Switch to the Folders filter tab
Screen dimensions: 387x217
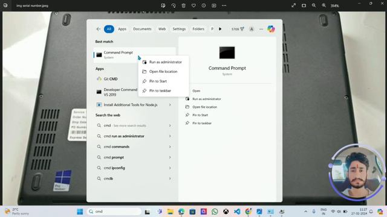(198, 29)
